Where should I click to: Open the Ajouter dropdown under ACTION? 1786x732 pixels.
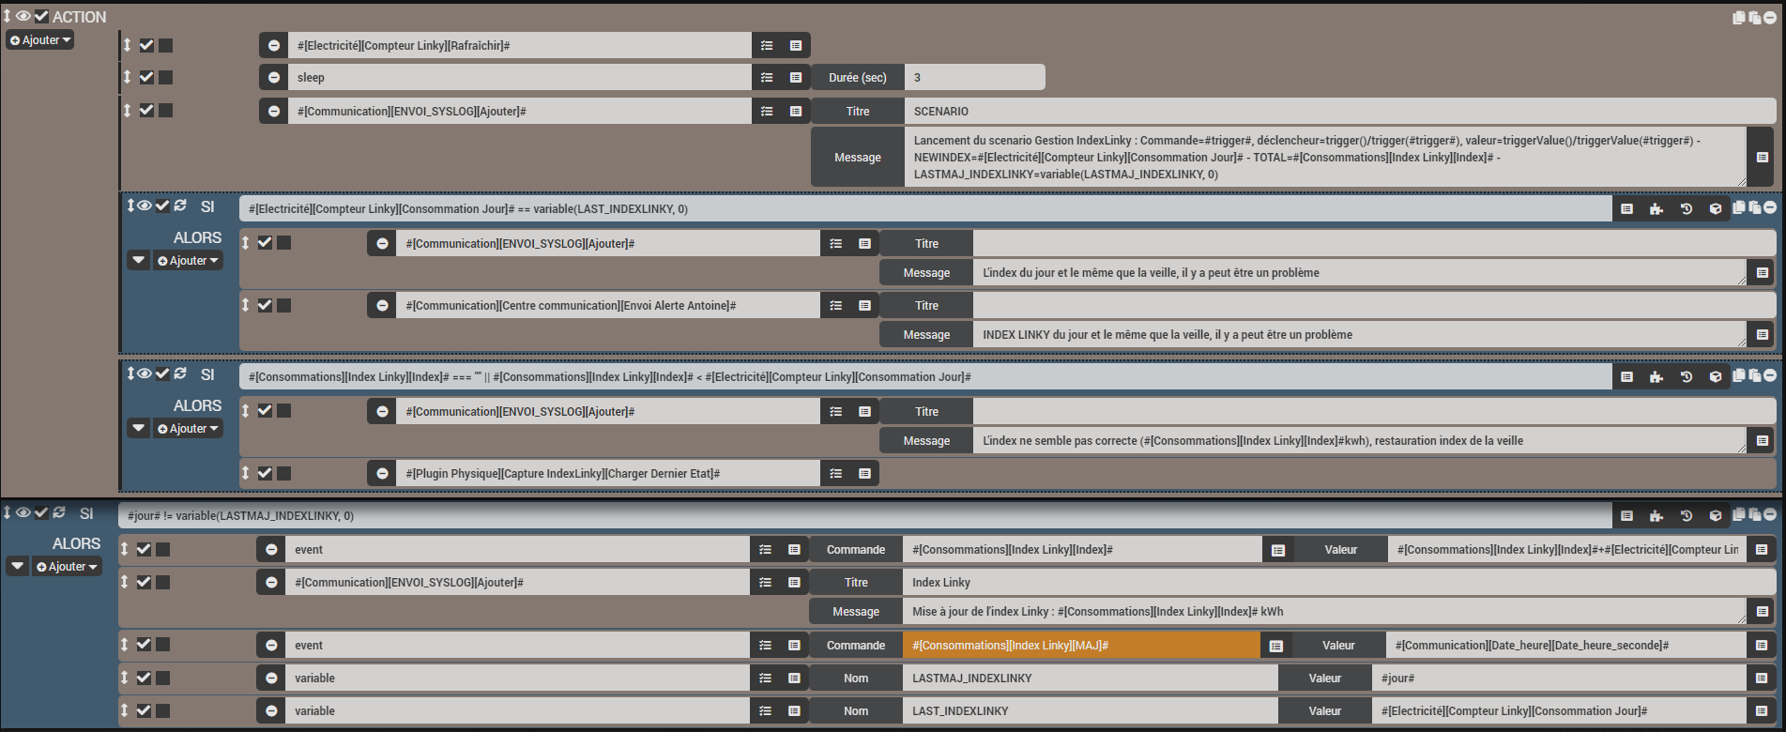point(40,40)
